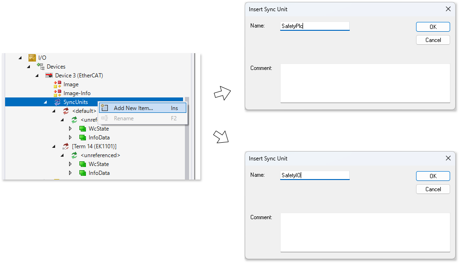Choose Add New Item from context menu
Screen dimensions: 459x263
tap(133, 108)
